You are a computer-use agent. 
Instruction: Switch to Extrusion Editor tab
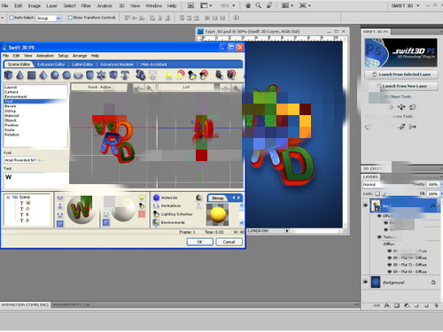pos(51,65)
